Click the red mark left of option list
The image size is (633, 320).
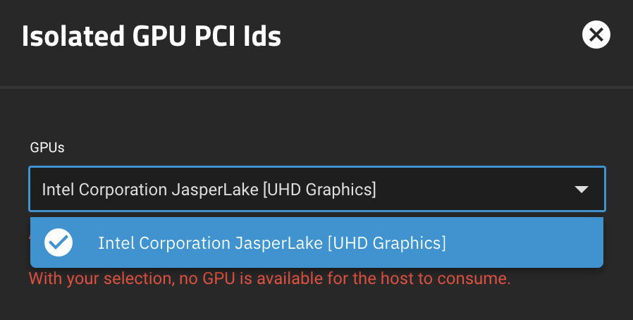click(30, 238)
